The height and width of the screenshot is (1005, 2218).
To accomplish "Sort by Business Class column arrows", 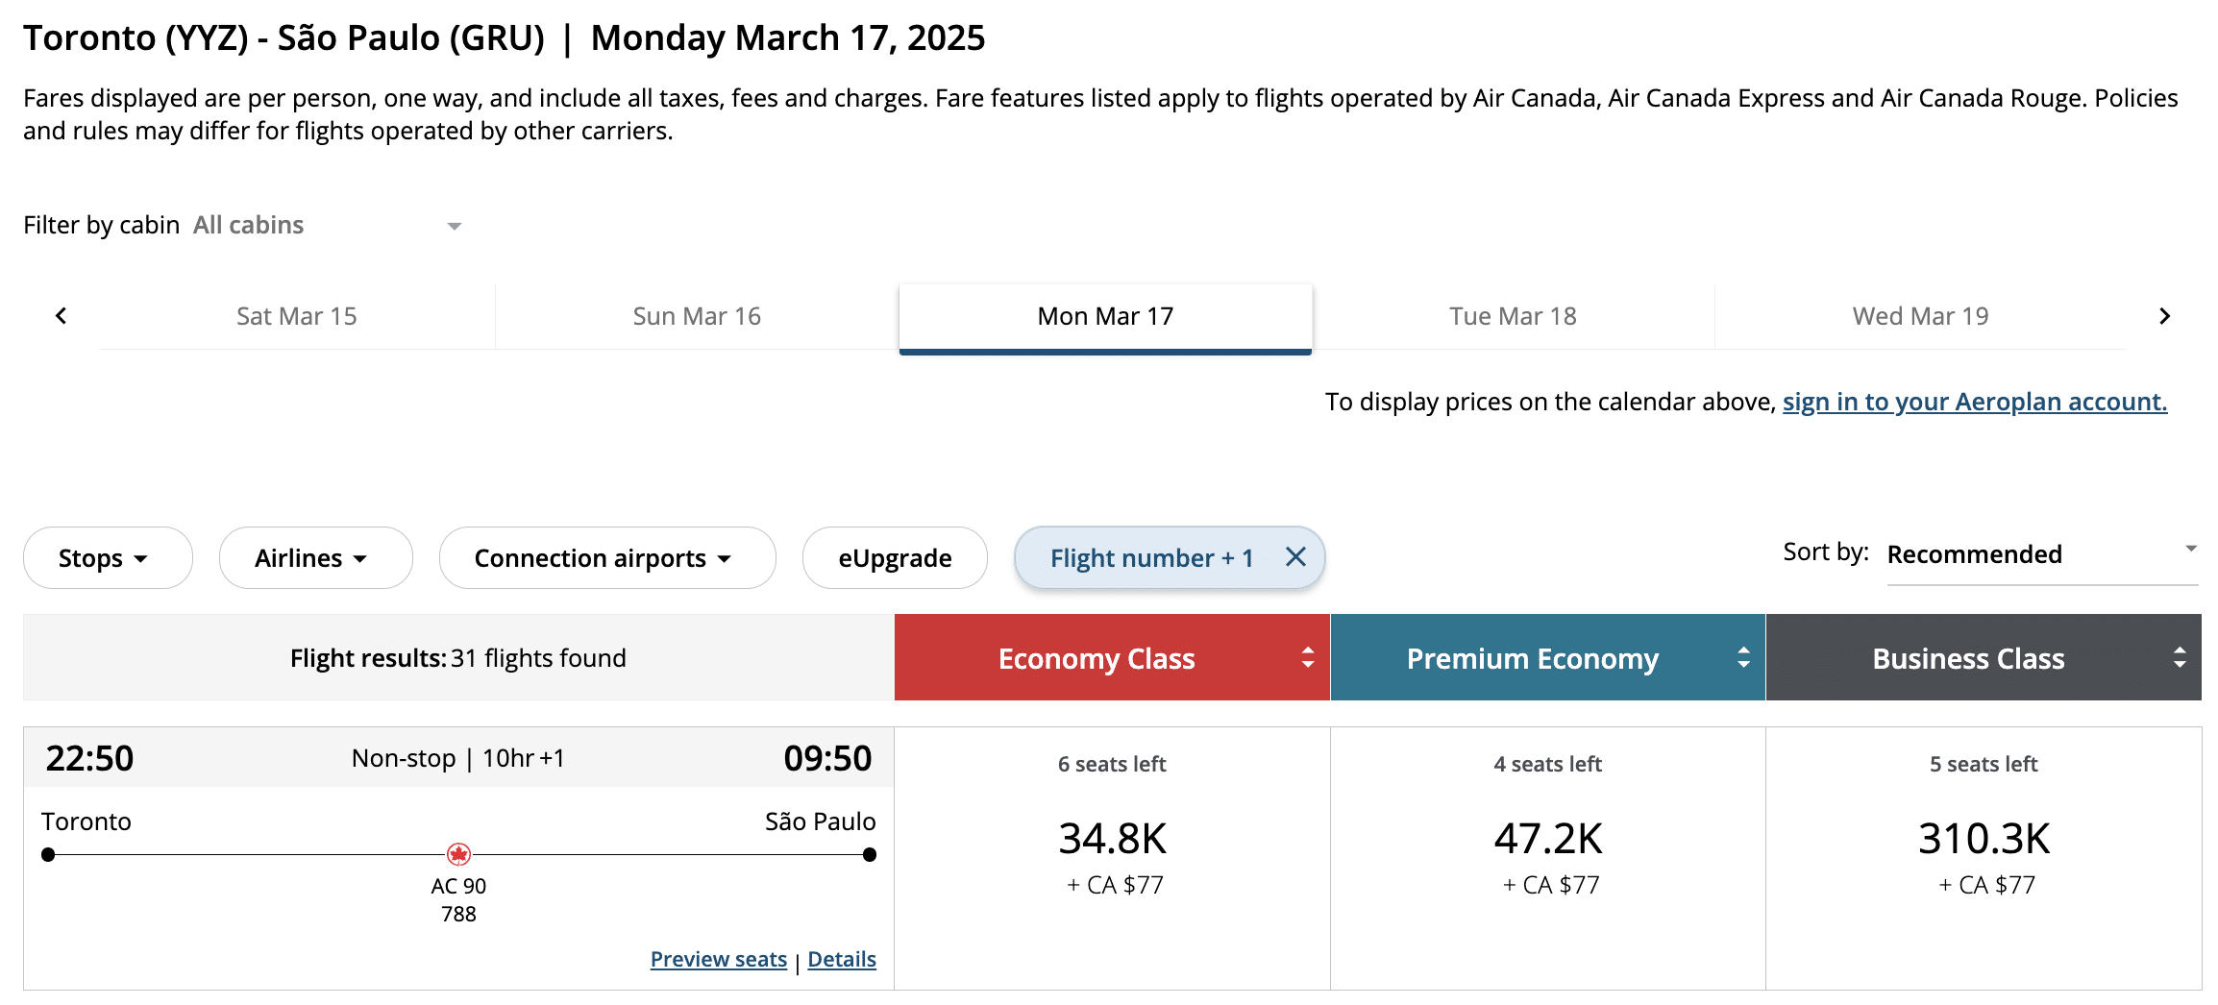I will [x=2179, y=658].
